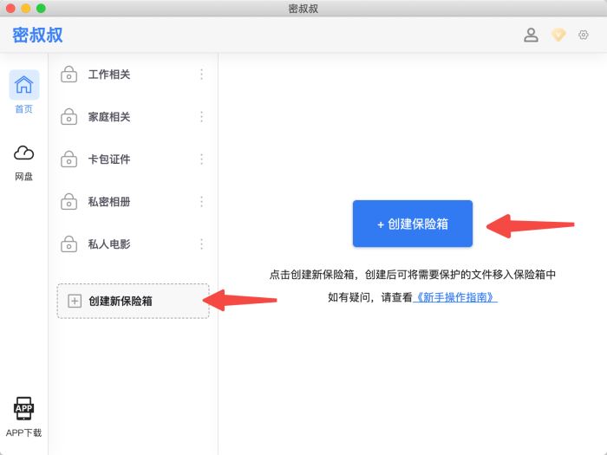The width and height of the screenshot is (607, 455).
Task: Open the more options menu for 私密相册
Action: pos(202,202)
